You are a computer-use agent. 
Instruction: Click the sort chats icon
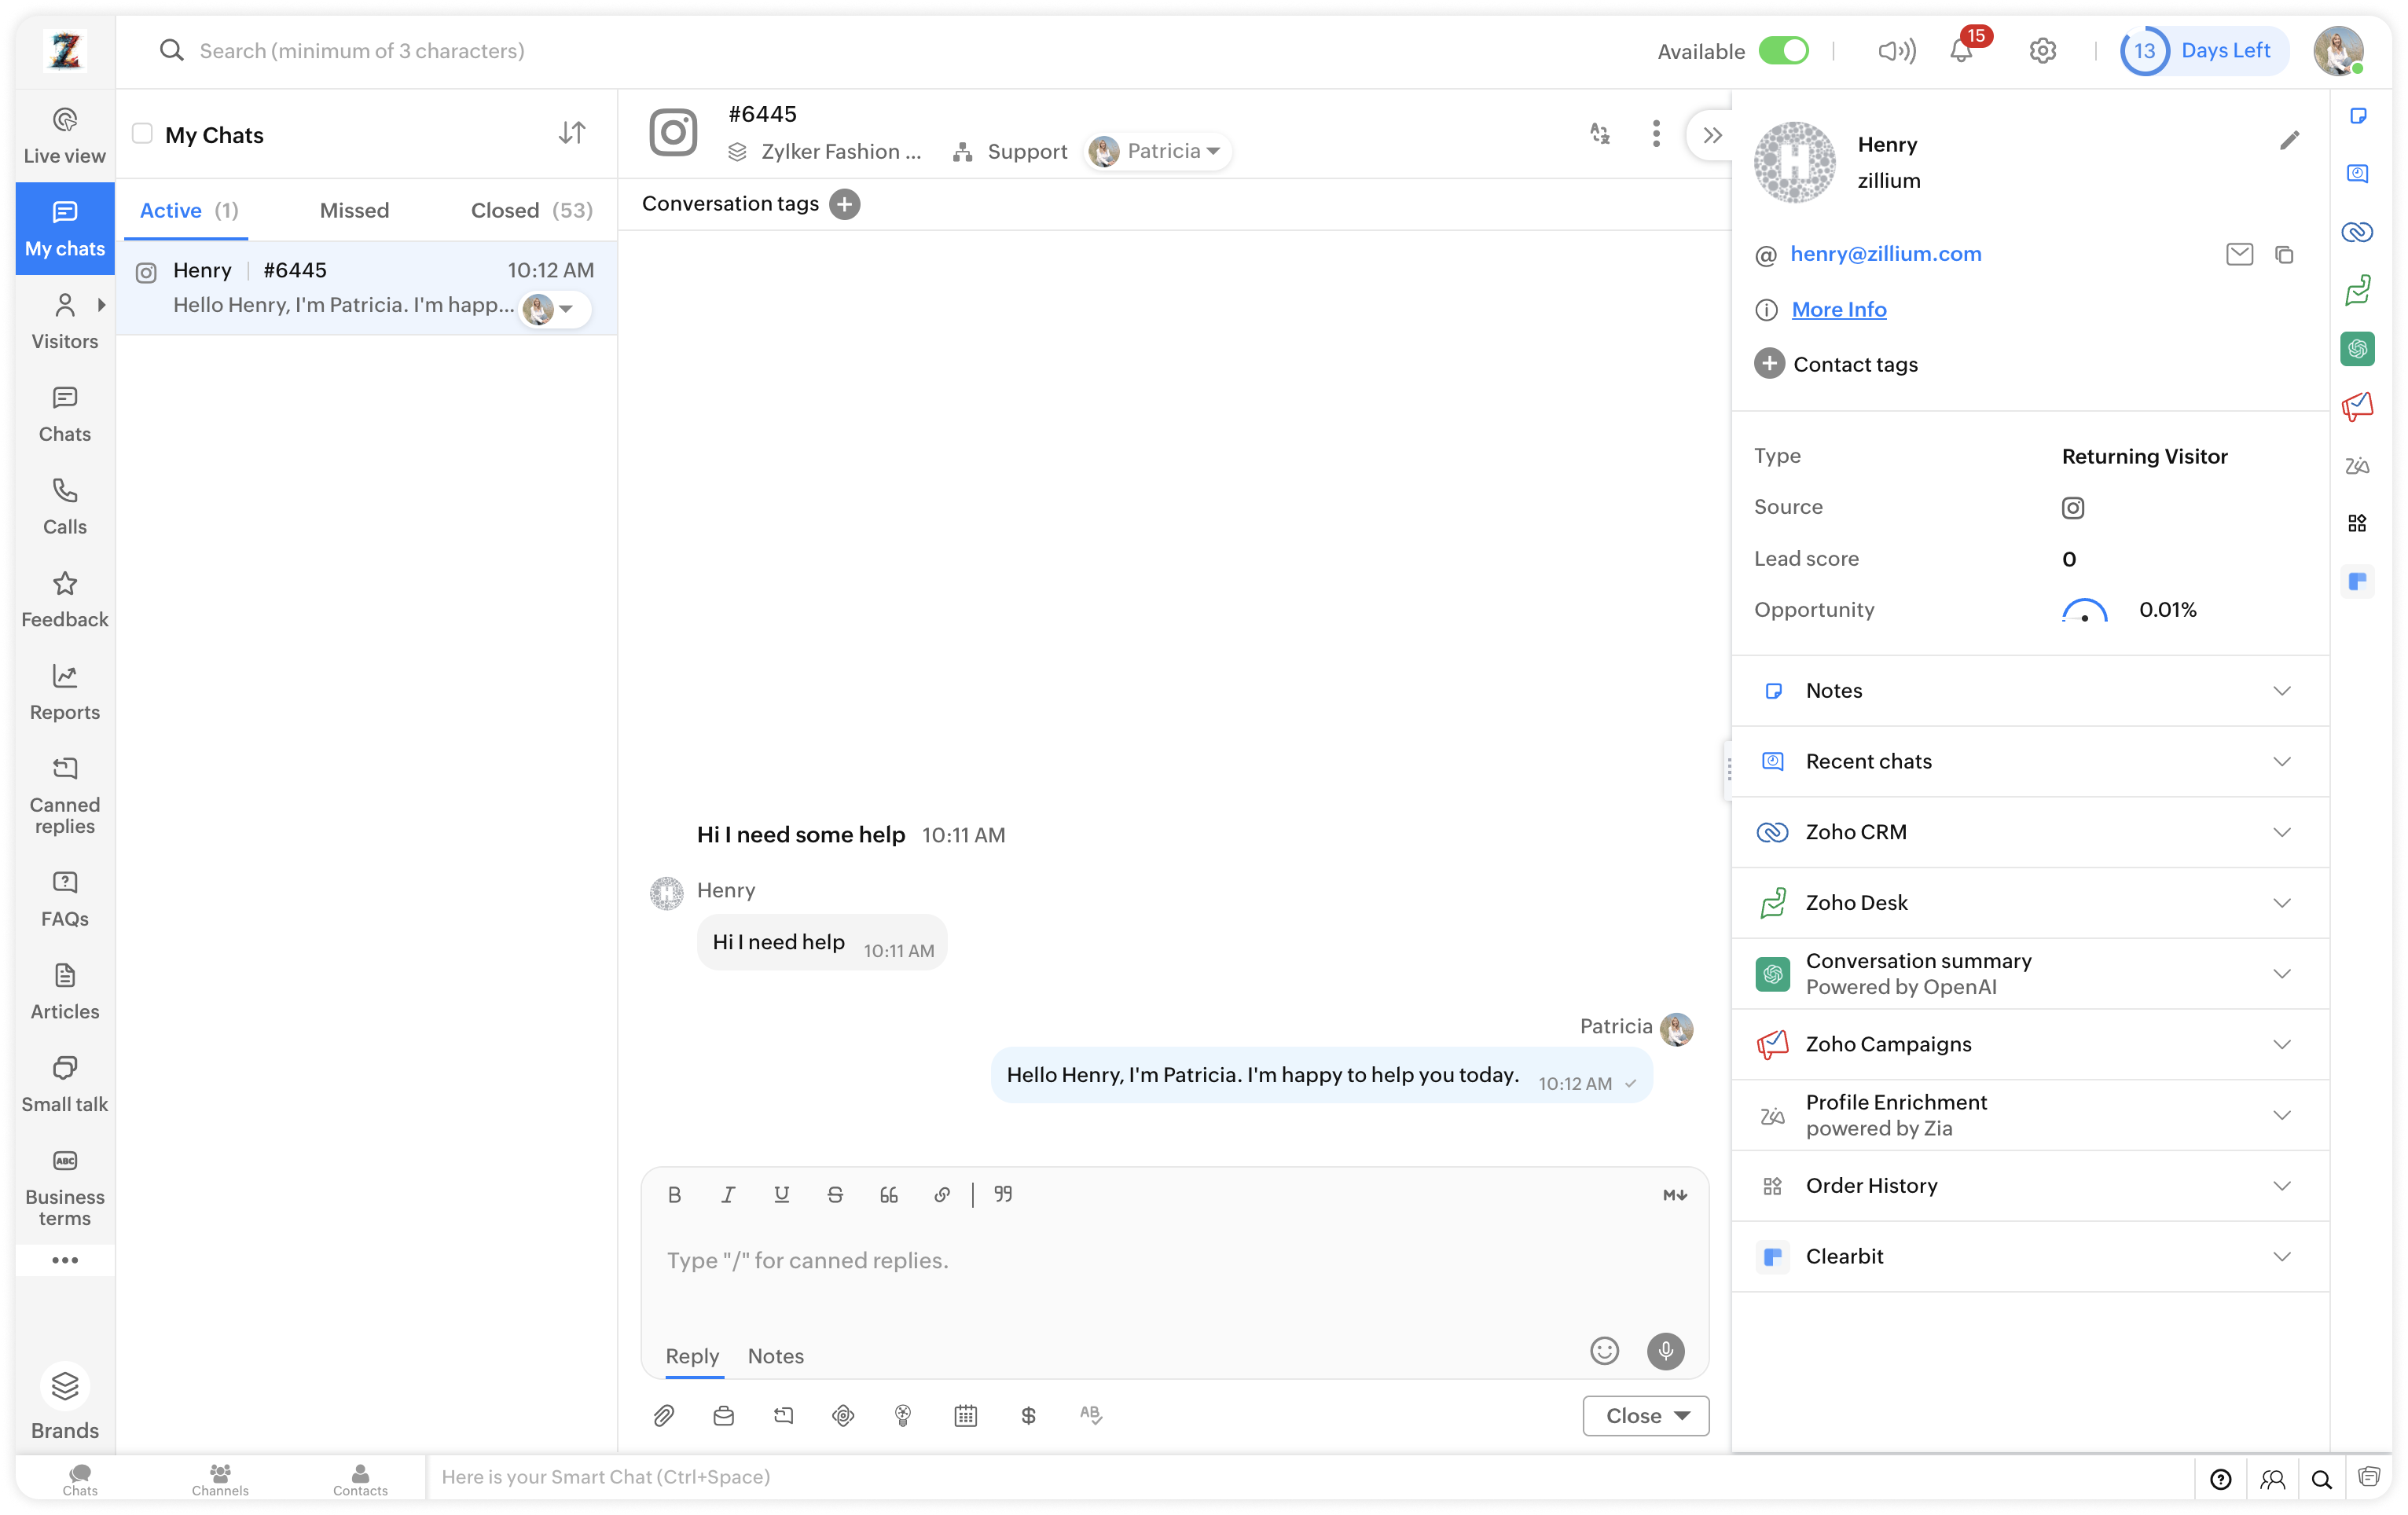[572, 133]
